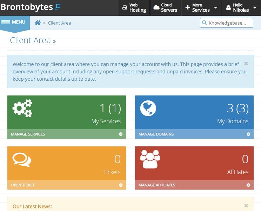This screenshot has width=261, height=211.
Task: Click into the Knowledgebase search field
Action: (x=229, y=23)
